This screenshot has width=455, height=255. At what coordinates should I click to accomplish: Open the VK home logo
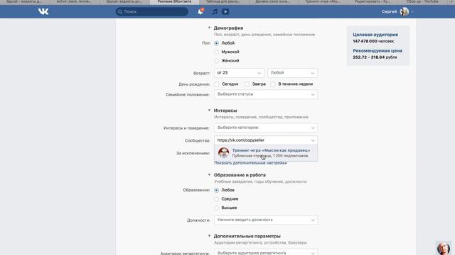point(43,11)
